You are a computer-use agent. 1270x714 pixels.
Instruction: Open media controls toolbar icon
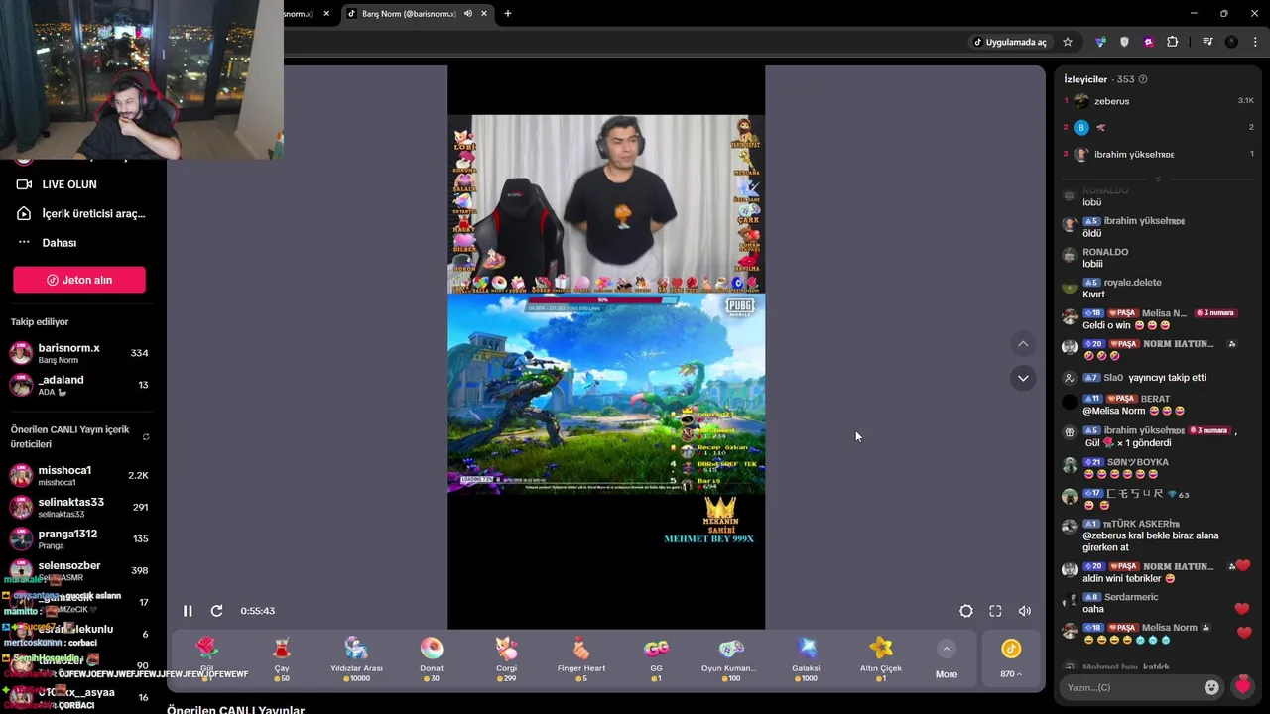[x=1207, y=42]
